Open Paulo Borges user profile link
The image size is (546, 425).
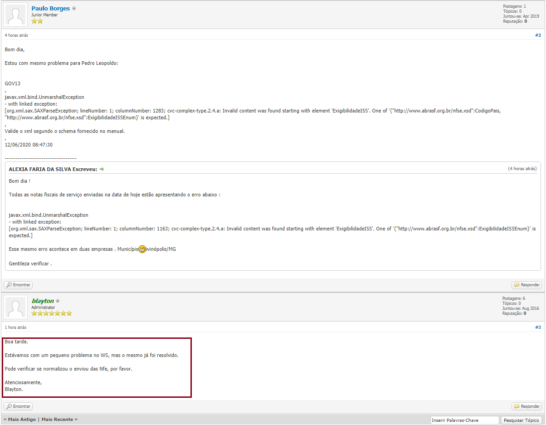[x=51, y=9]
